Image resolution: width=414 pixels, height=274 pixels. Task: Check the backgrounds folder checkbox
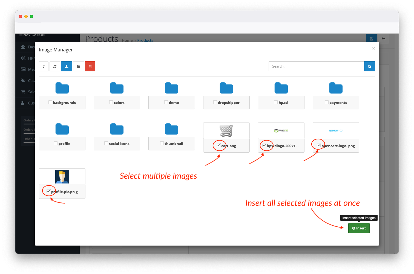click(50, 102)
